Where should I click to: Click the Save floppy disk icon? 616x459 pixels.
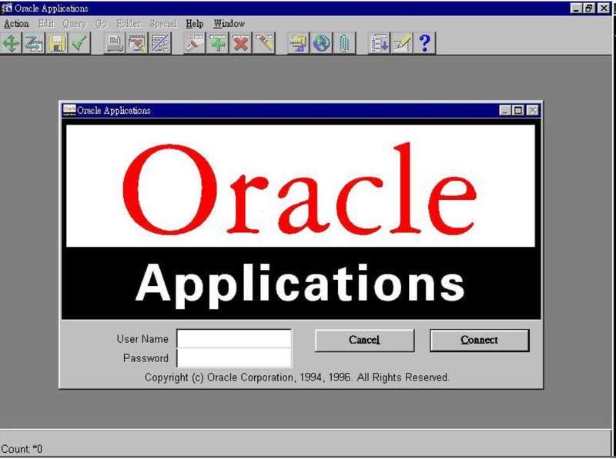(x=56, y=43)
